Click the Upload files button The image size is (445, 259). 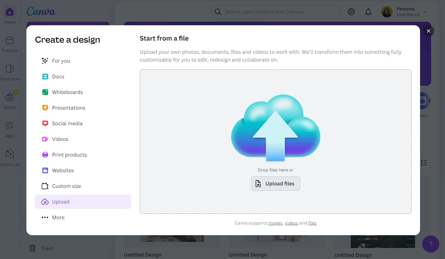click(276, 184)
